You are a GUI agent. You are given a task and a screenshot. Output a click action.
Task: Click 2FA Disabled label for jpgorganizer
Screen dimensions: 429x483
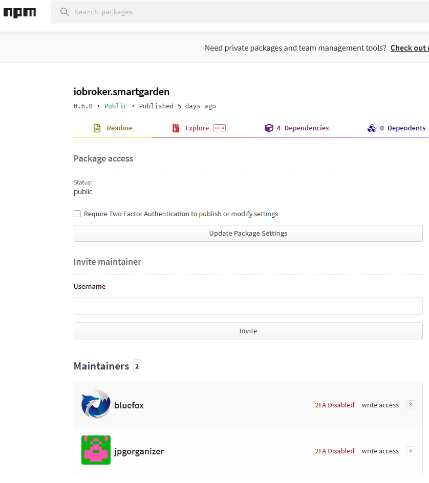(335, 451)
